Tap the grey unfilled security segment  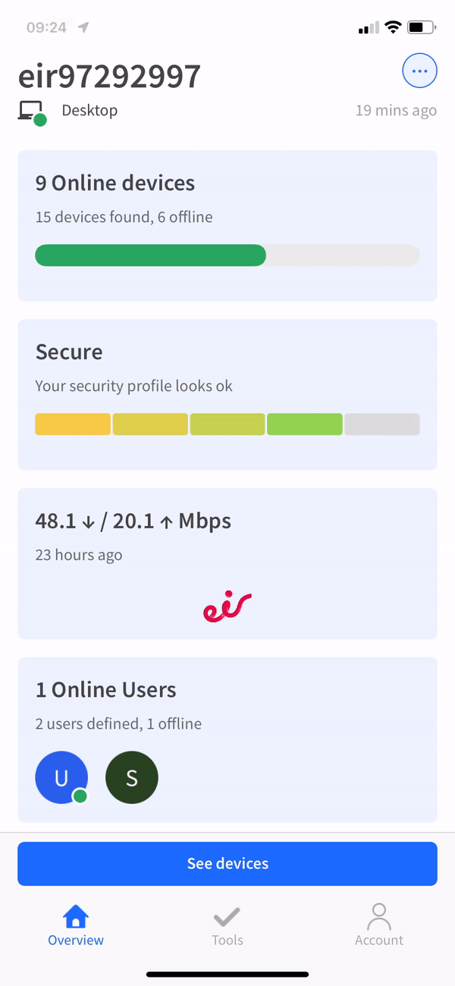[382, 424]
